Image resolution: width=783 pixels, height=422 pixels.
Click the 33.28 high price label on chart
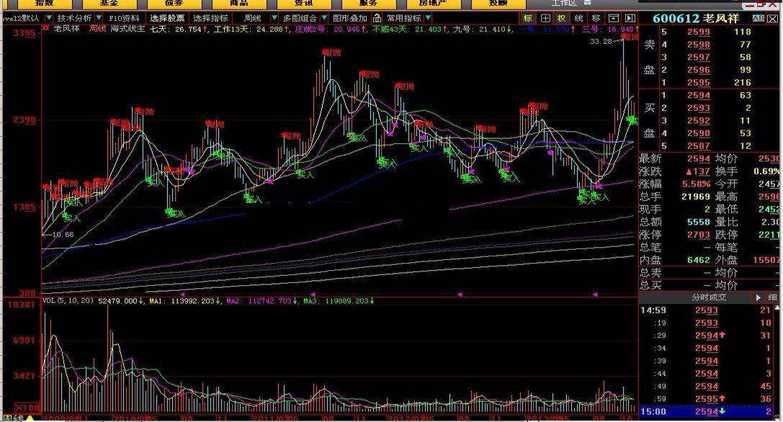[x=600, y=42]
